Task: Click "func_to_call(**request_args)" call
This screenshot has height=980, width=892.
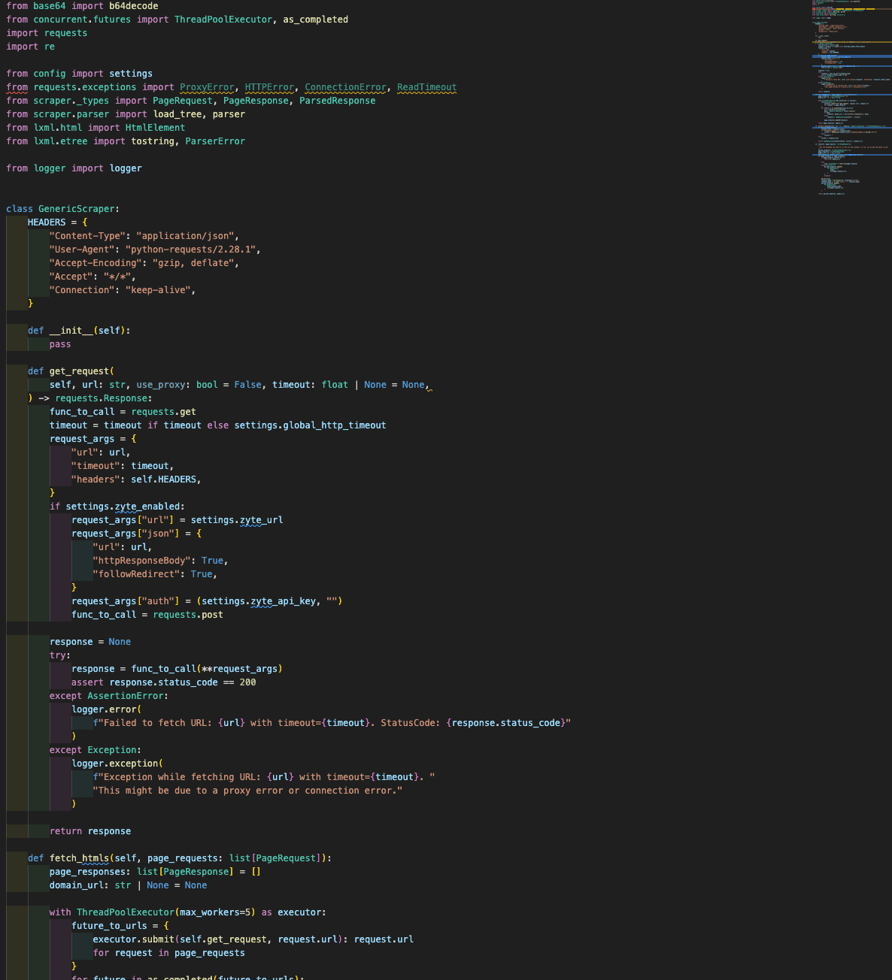Action: 207,669
